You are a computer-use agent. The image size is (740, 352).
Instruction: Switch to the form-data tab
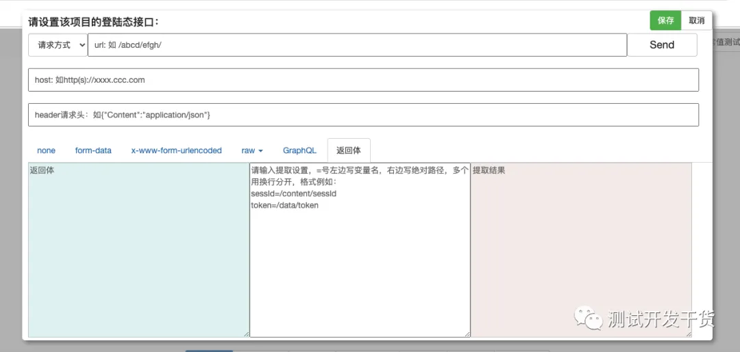click(x=93, y=150)
